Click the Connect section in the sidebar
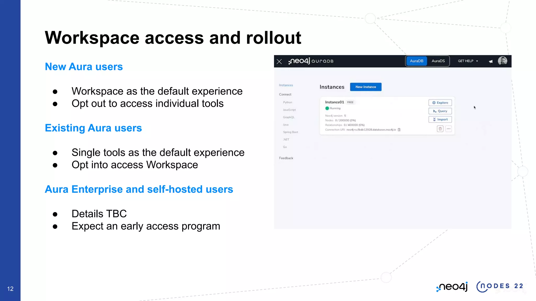Screen dimensions: 536x301 tap(285, 94)
